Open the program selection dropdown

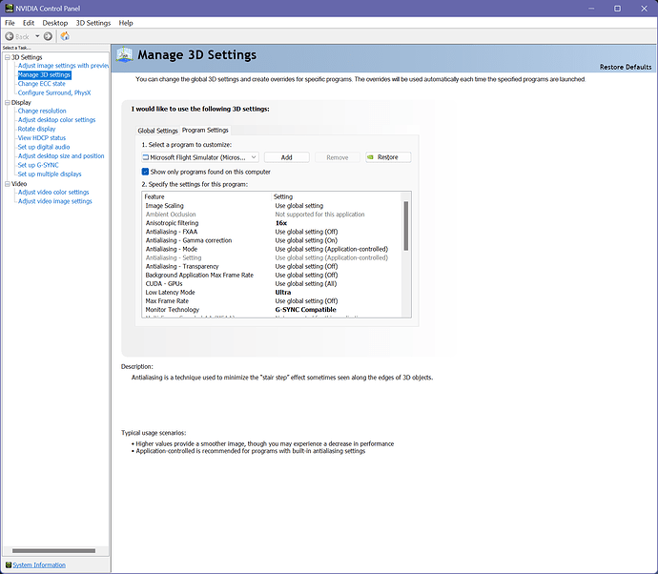point(253,156)
